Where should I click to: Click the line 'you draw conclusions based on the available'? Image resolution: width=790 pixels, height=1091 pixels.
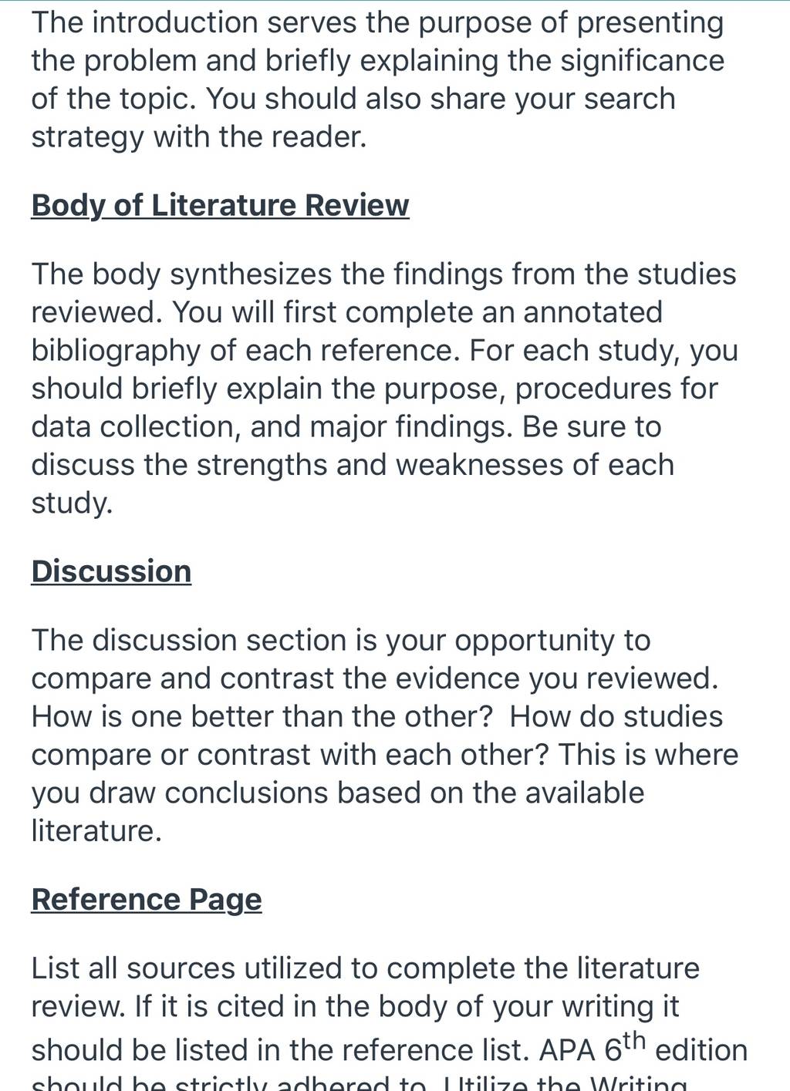(x=338, y=793)
